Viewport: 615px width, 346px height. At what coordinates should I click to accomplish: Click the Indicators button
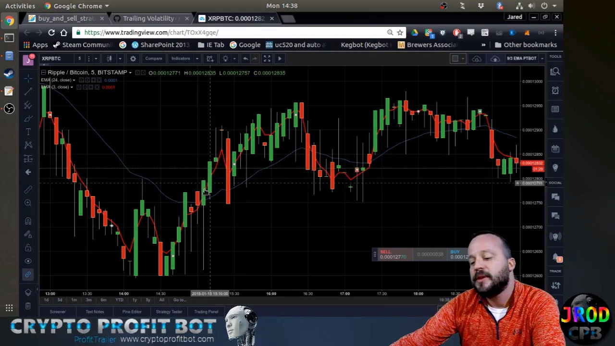(181, 59)
